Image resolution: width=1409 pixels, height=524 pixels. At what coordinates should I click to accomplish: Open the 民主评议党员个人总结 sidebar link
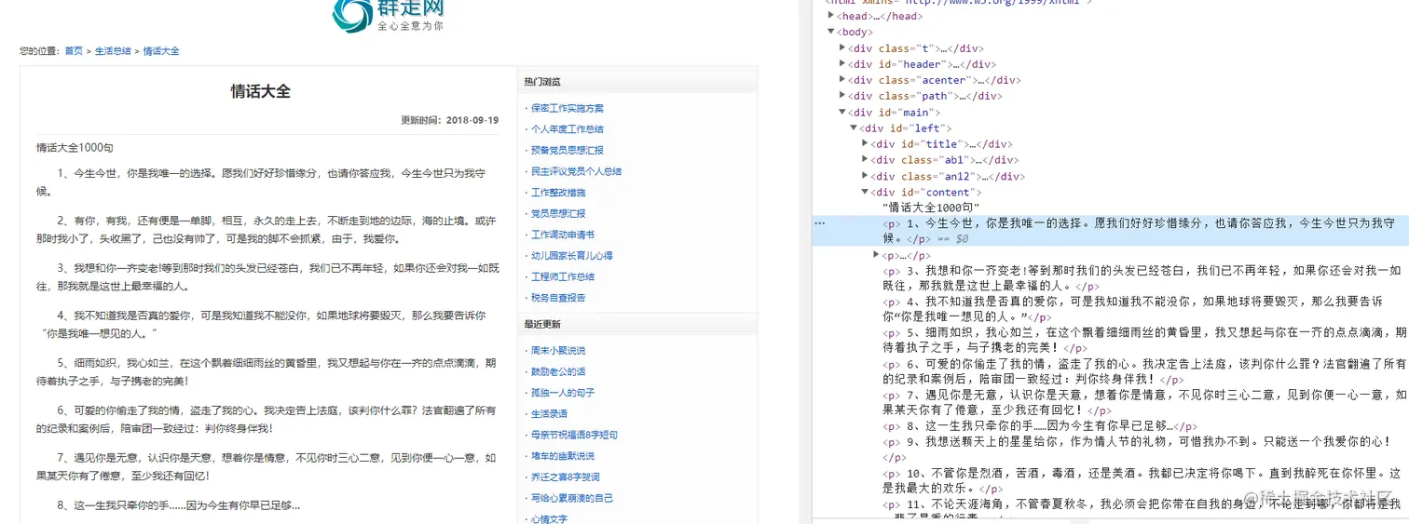pos(576,171)
